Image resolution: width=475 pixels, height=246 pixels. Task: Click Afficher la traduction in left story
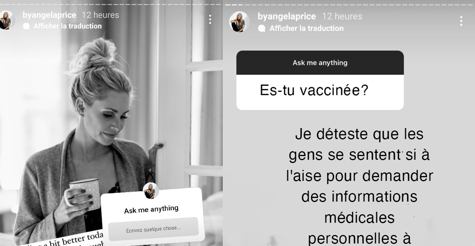pos(68,26)
